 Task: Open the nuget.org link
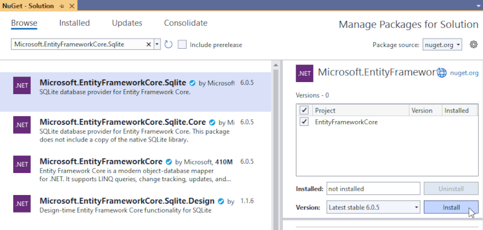click(x=464, y=73)
